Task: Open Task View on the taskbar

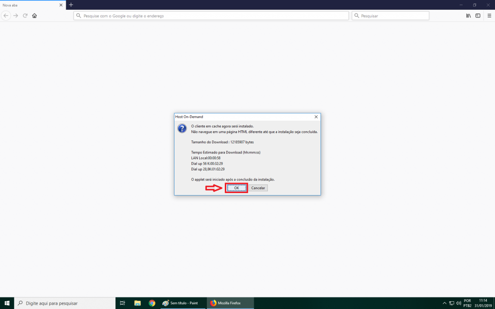Action: tap(122, 303)
